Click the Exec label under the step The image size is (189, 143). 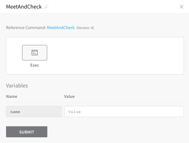(x=35, y=65)
